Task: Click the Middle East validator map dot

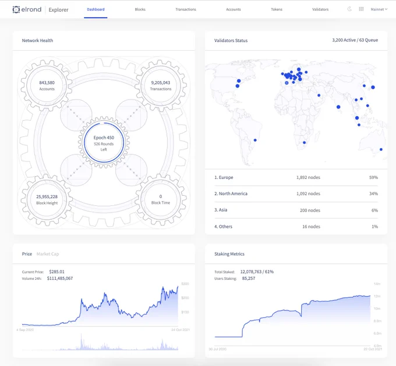Action: pos(319,96)
